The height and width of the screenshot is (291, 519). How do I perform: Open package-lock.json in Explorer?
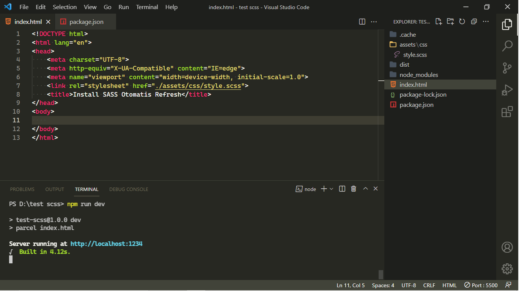[x=440, y=95]
